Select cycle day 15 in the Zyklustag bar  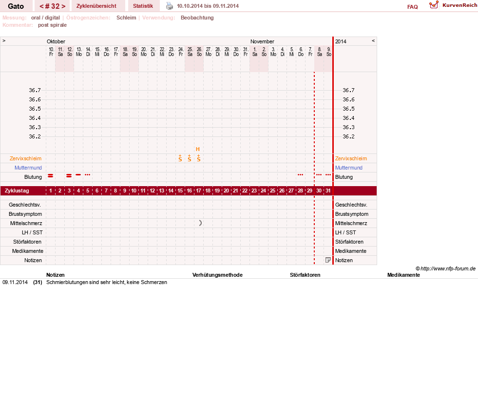point(180,191)
